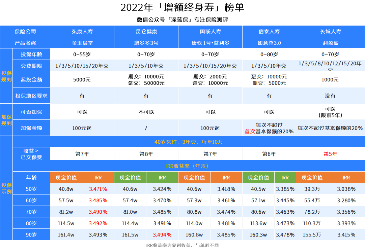Select the 不可以 cell in 可否加保 row
Screen dimensions: 365x250
pyautogui.click(x=146, y=112)
